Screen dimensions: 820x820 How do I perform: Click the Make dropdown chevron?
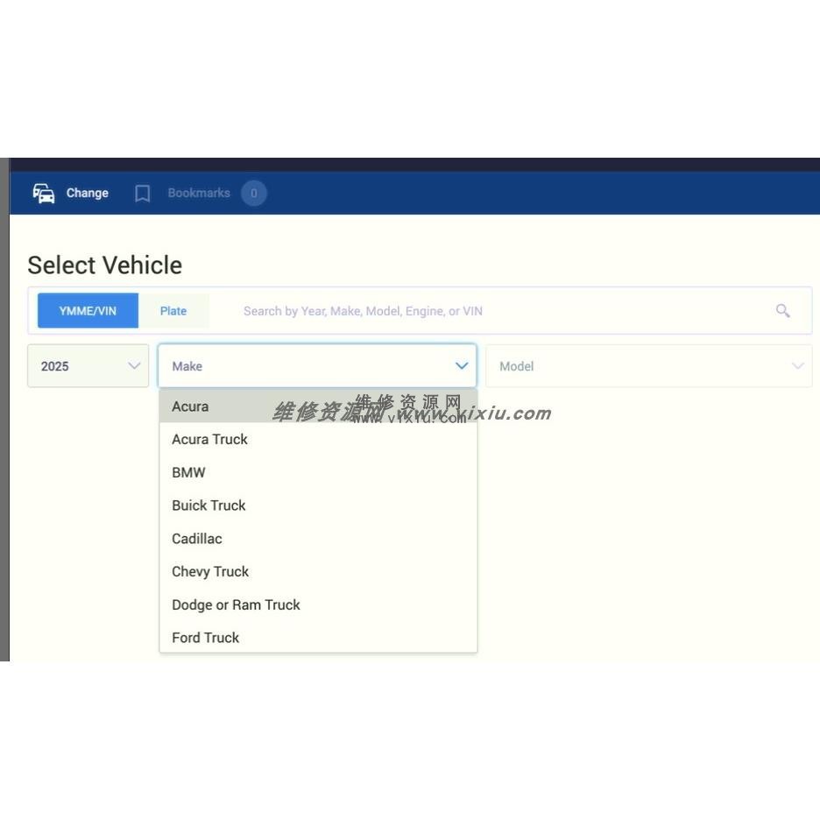(462, 365)
